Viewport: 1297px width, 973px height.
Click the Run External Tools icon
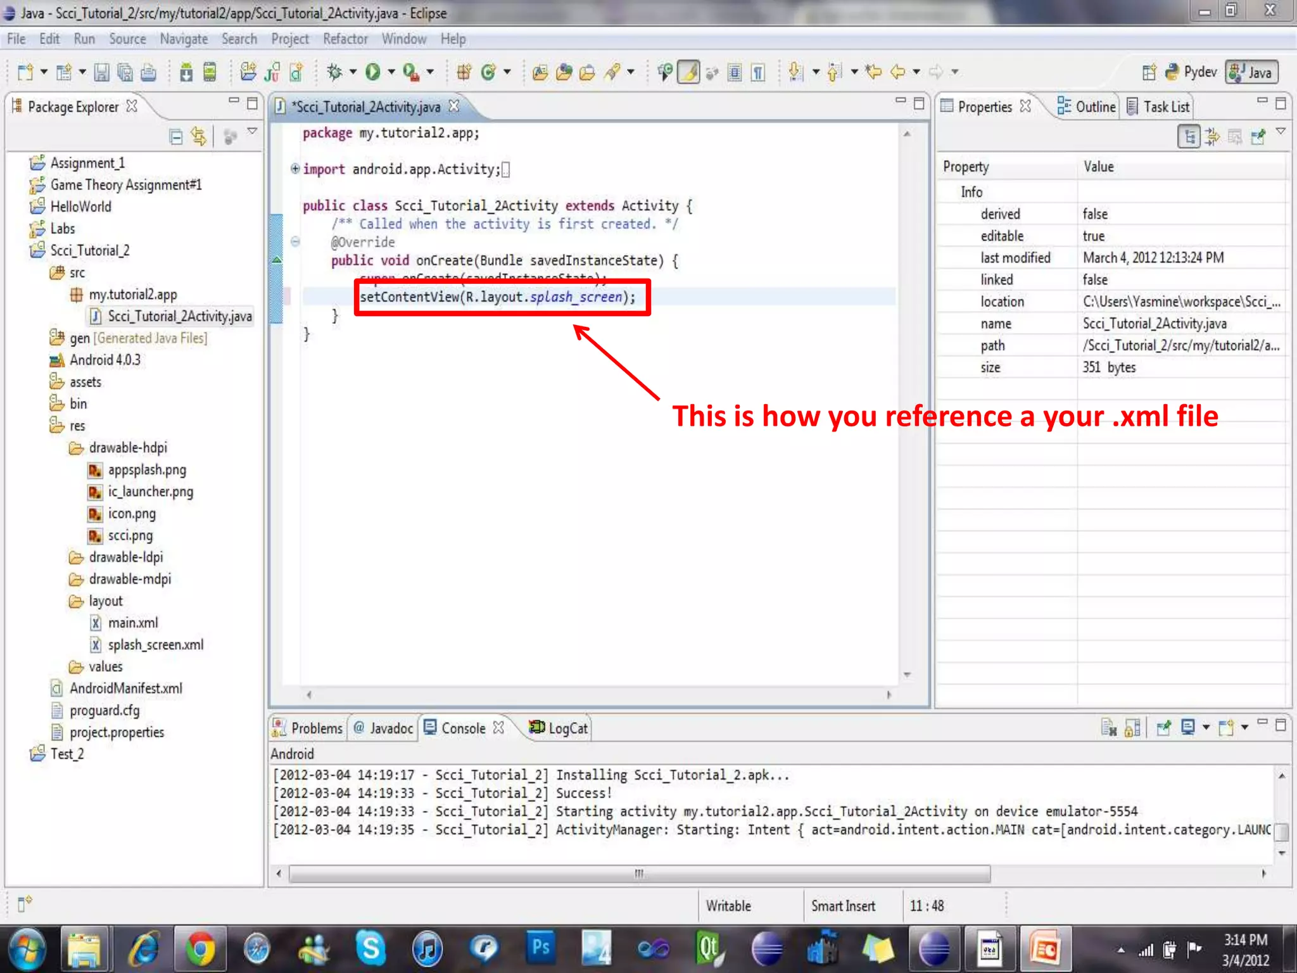[411, 72]
